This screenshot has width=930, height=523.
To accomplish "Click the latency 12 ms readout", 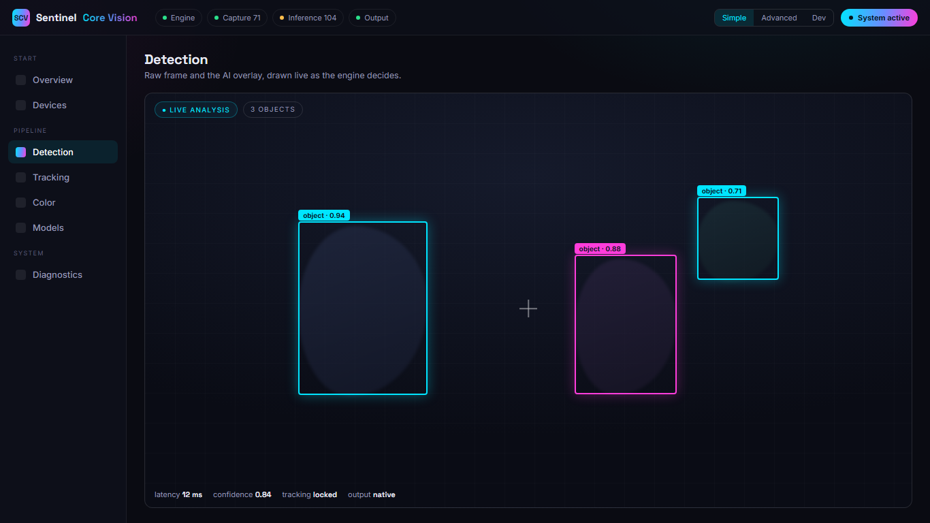I will (x=178, y=494).
